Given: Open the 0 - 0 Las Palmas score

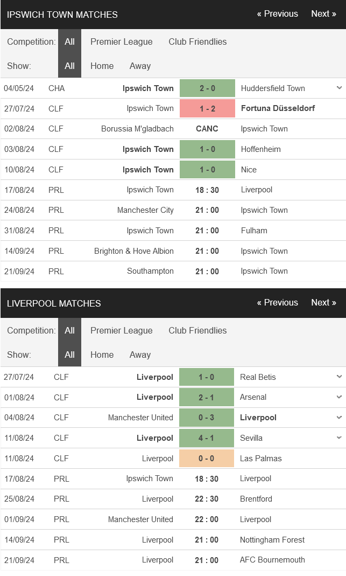Looking at the screenshot, I should pyautogui.click(x=207, y=458).
